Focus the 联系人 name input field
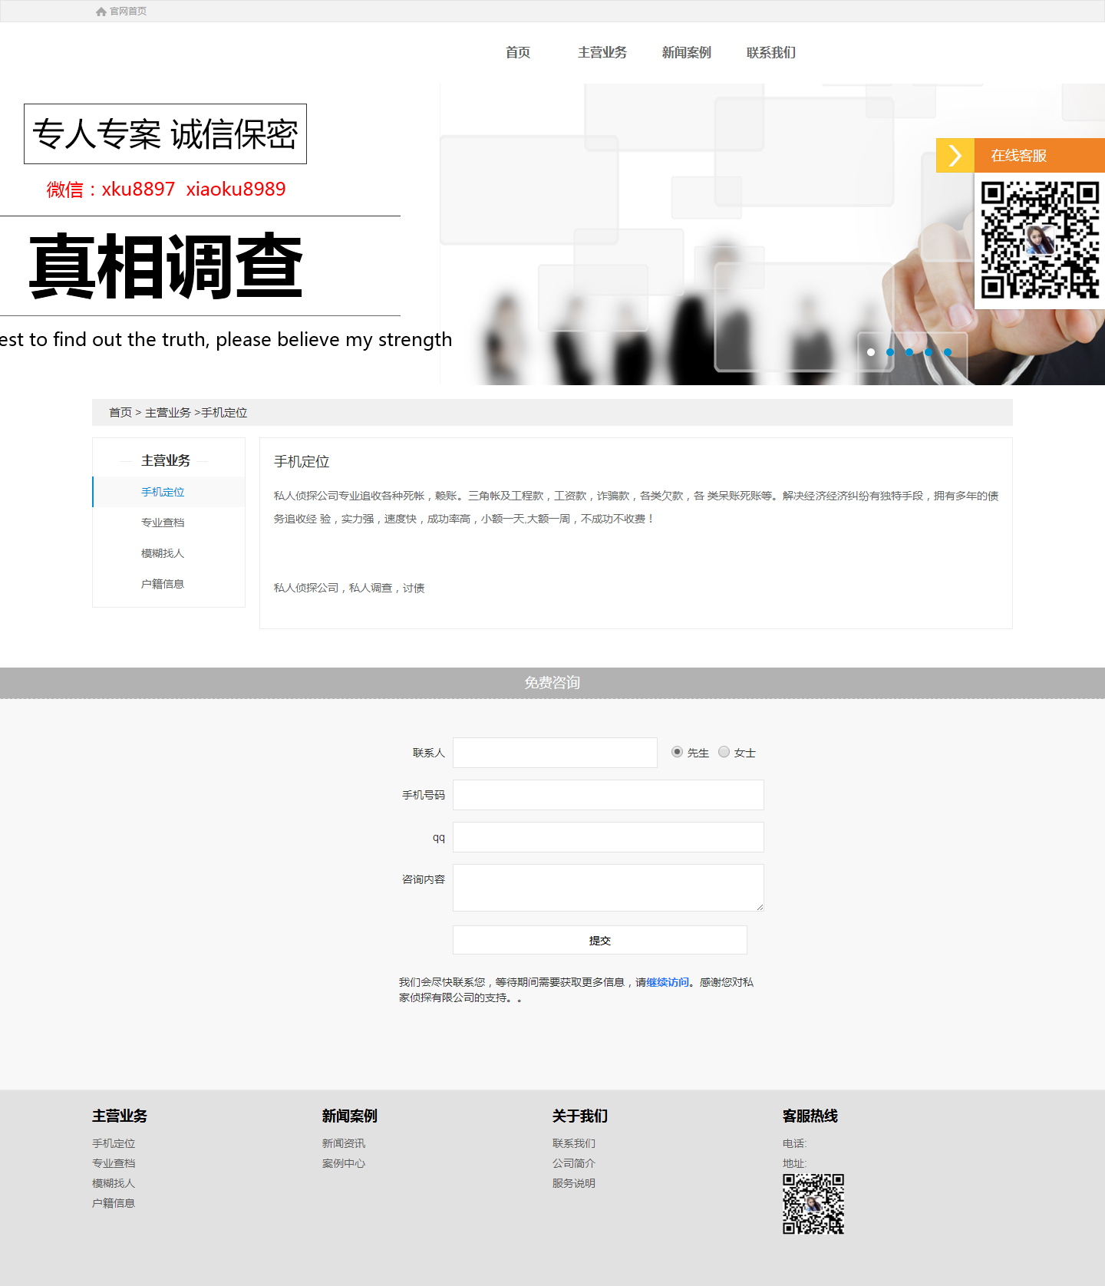The height and width of the screenshot is (1286, 1105). tap(555, 753)
